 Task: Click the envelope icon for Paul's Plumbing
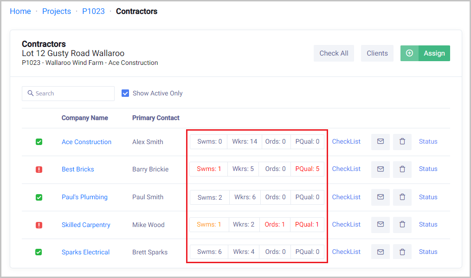click(381, 197)
